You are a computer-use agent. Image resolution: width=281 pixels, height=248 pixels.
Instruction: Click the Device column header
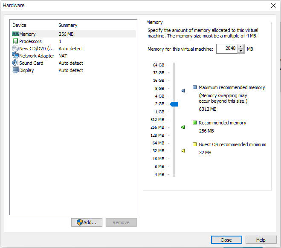33,25
